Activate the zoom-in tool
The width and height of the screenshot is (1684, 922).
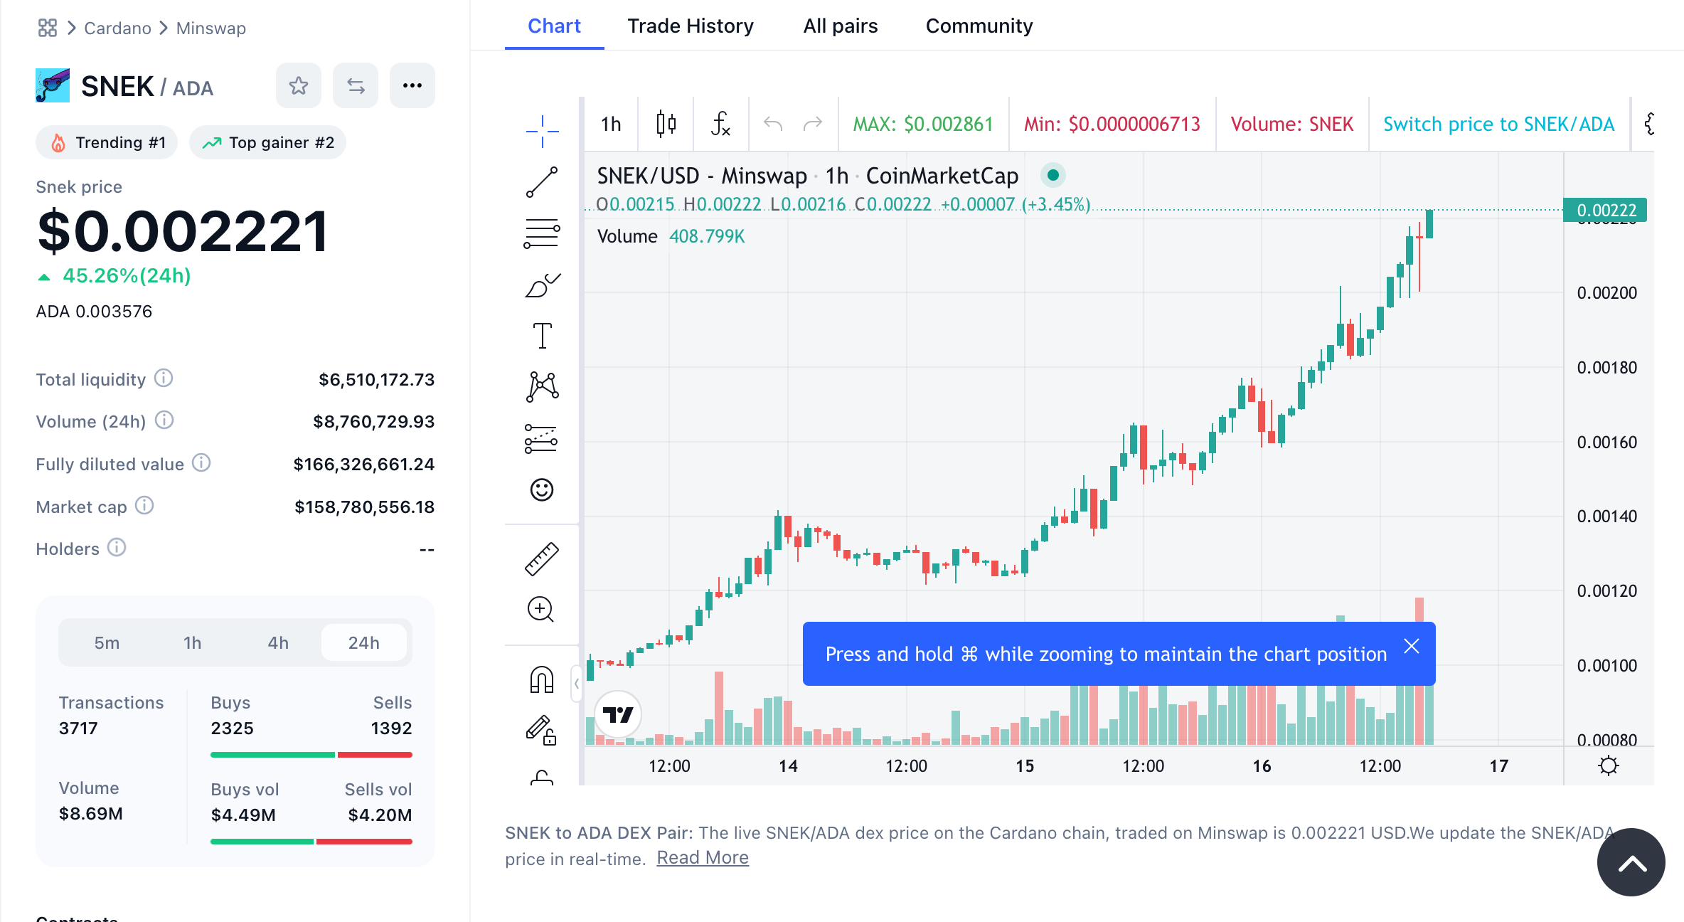tap(540, 609)
